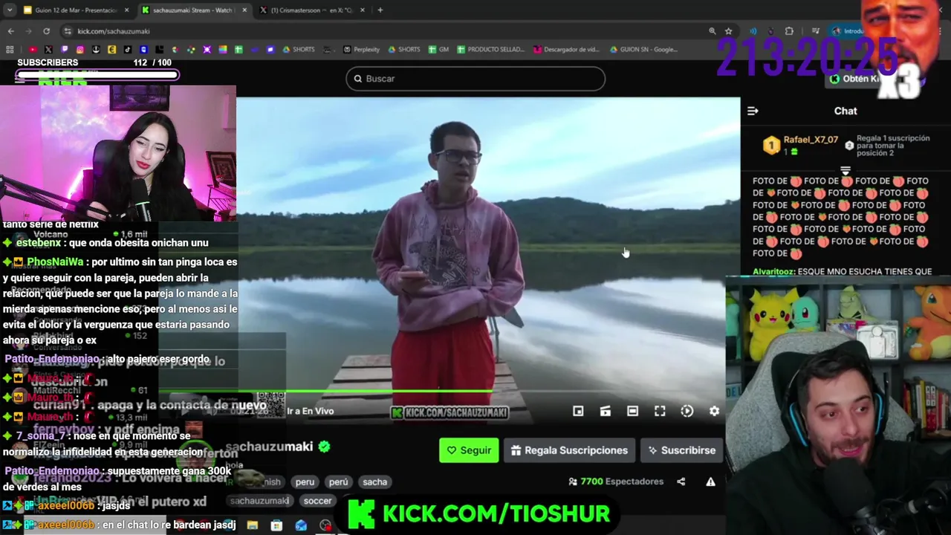
Task: Switch player to theater mode
Action: [x=632, y=411]
